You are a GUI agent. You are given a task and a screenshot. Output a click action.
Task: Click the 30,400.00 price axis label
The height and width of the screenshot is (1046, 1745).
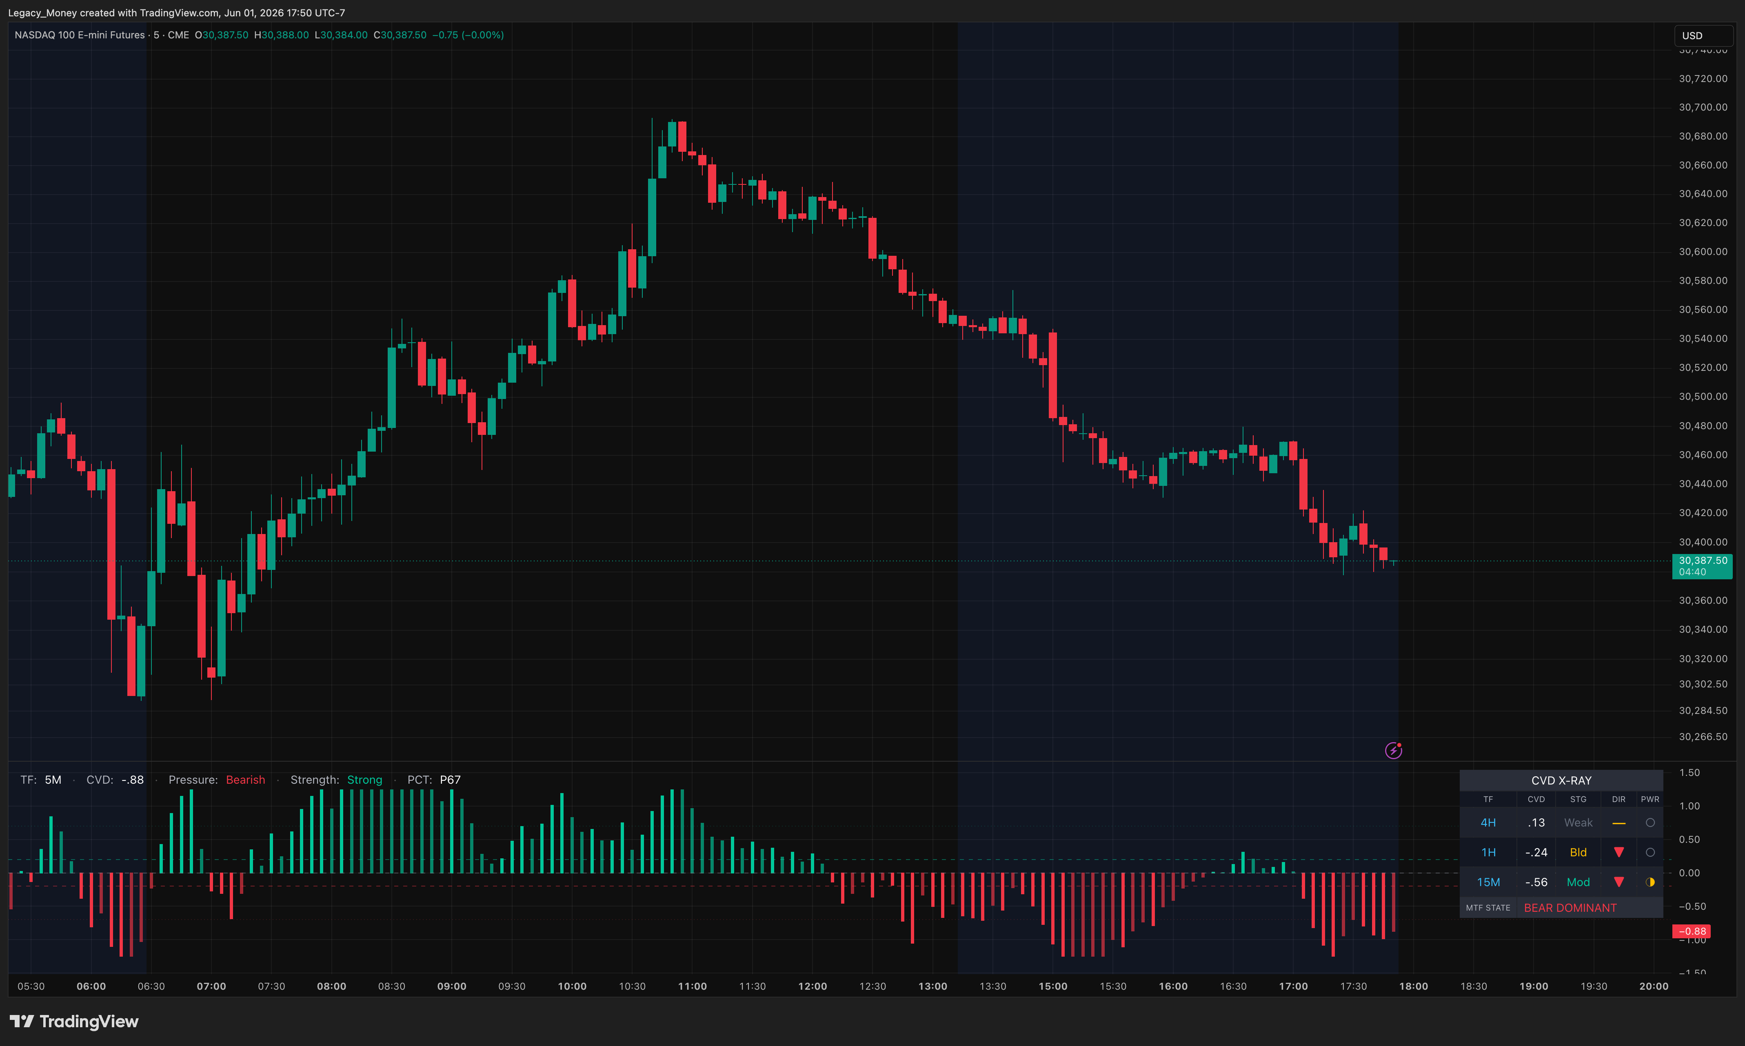pos(1703,541)
